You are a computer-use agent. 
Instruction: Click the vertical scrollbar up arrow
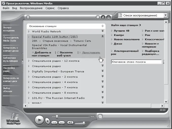pos(166,22)
